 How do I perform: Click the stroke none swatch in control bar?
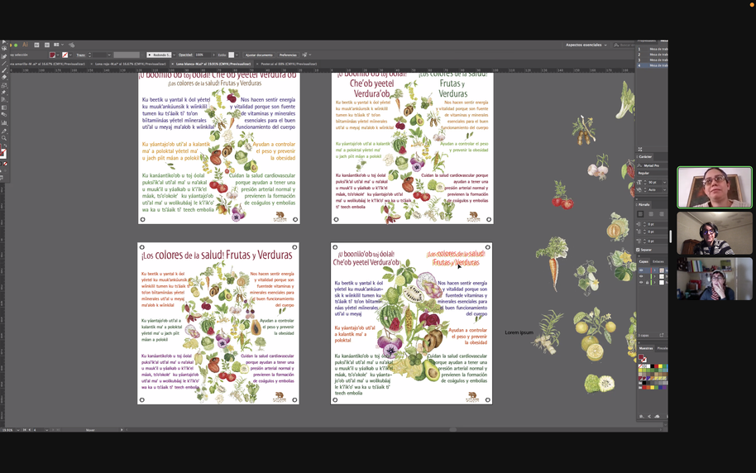click(x=65, y=55)
